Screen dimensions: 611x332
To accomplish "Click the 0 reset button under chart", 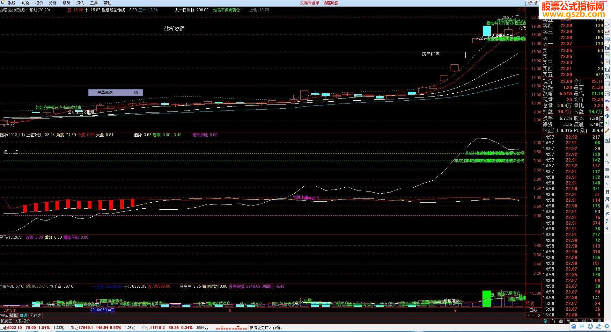I will tap(539, 315).
